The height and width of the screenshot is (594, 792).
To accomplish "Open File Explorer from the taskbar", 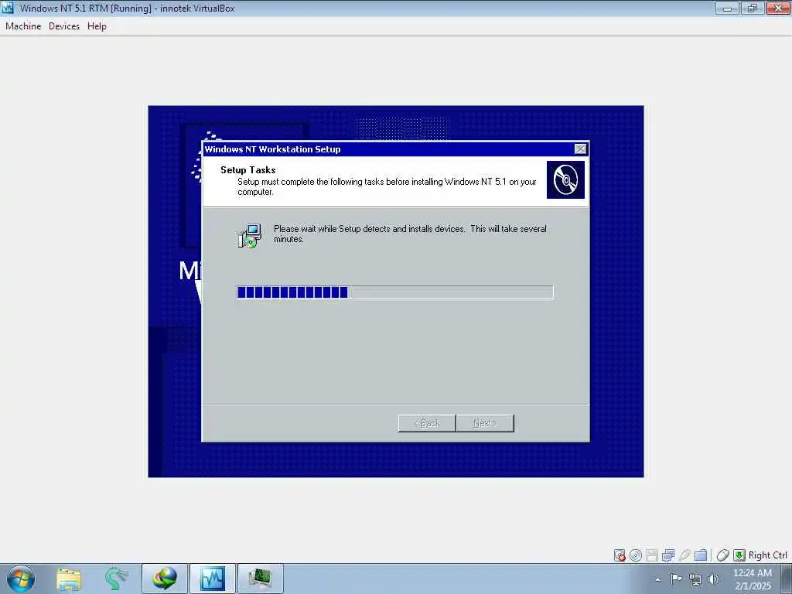I will pos(69,579).
